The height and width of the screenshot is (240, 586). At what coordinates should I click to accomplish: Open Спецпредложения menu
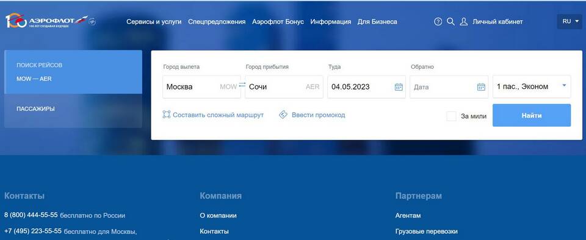[217, 21]
